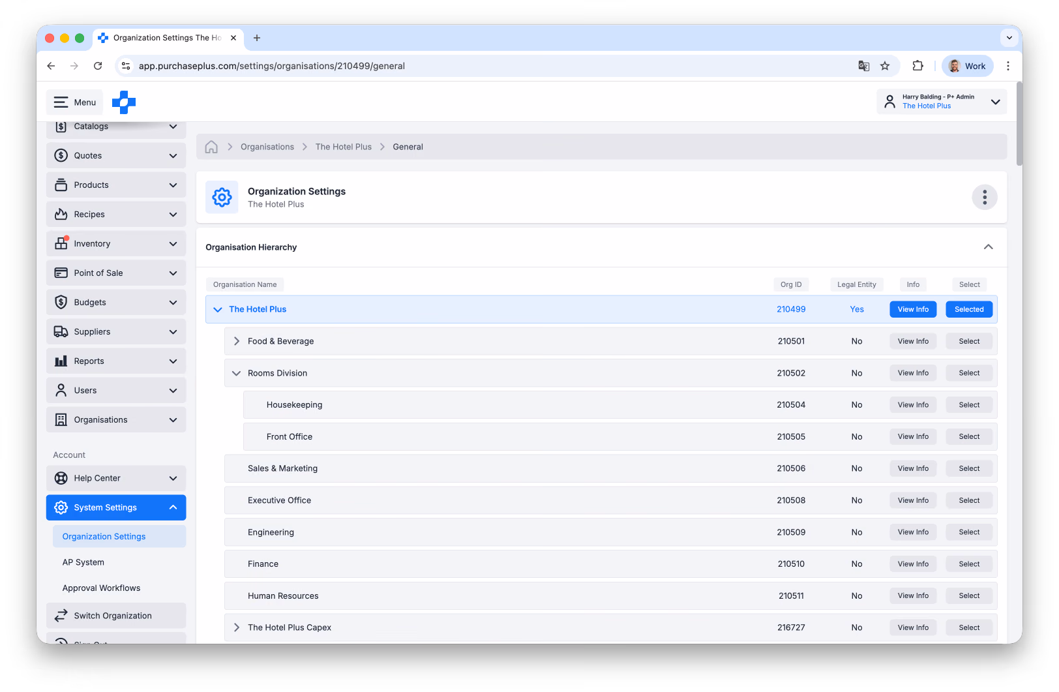Expand the Budgets sidebar menu

tap(116, 303)
